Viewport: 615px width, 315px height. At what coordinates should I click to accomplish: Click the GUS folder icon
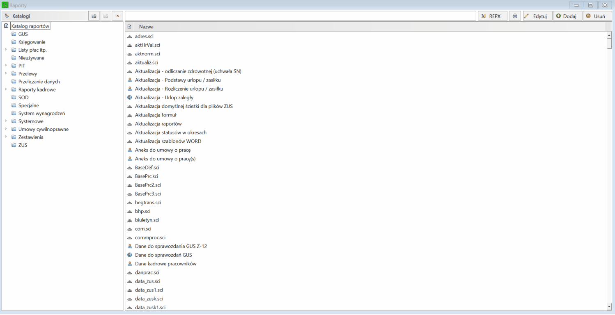(14, 34)
